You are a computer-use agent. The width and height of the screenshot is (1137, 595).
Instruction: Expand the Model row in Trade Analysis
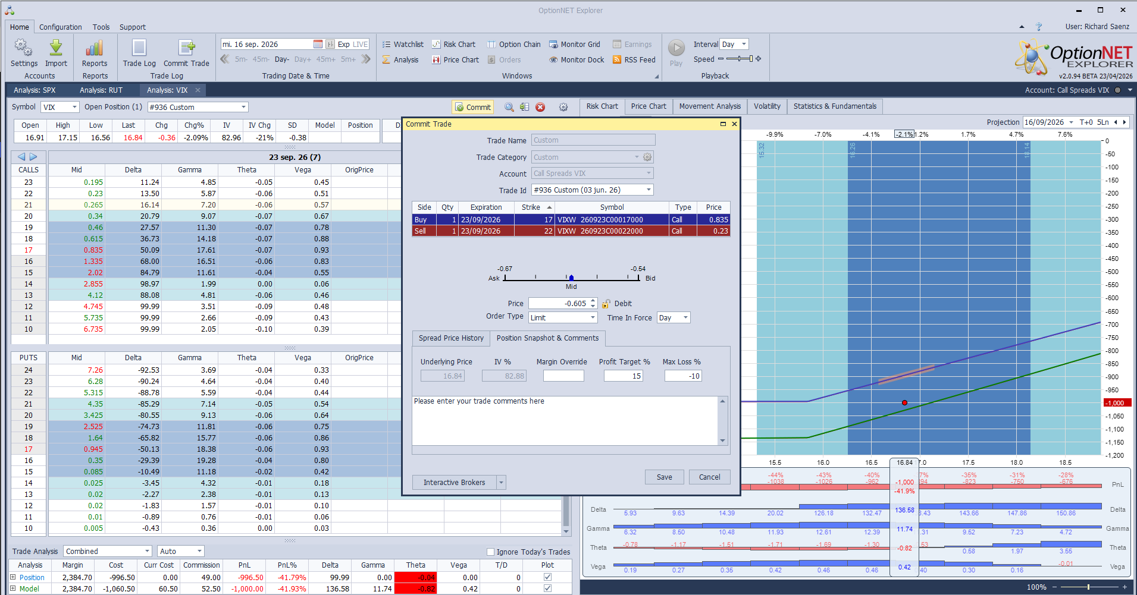click(x=13, y=588)
